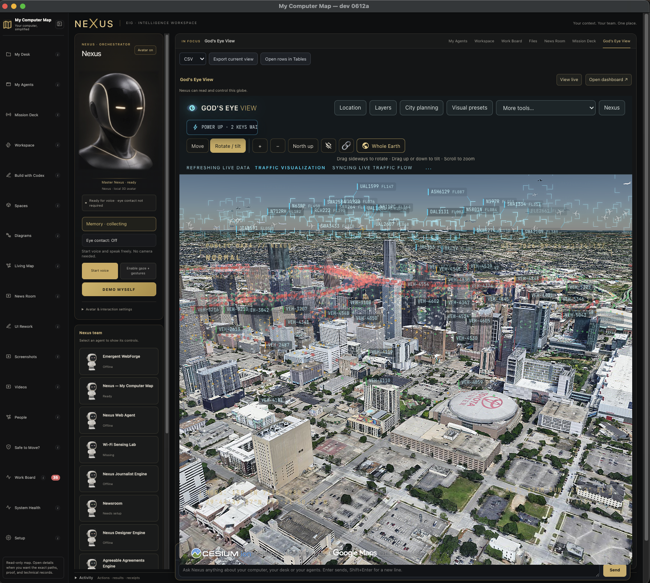Zoom out with the minus button
The image size is (650, 583).
pyautogui.click(x=278, y=146)
